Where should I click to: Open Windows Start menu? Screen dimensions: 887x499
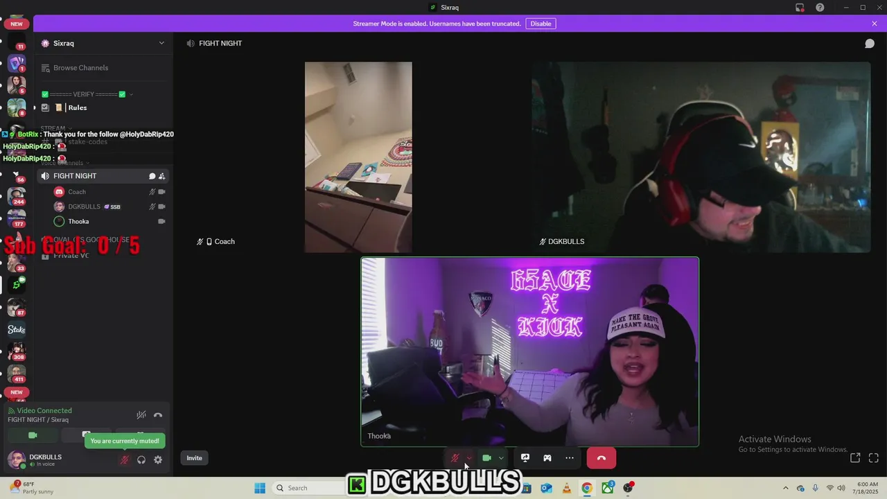pyautogui.click(x=260, y=488)
